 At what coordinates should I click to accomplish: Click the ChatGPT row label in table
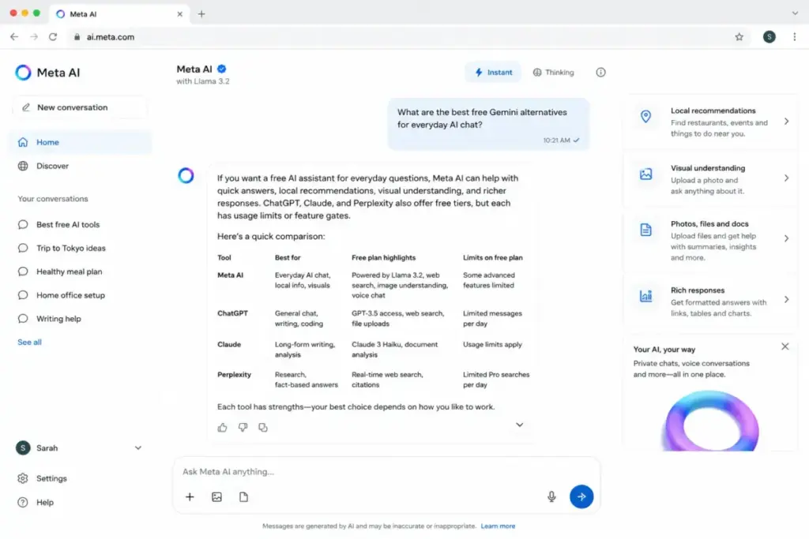point(233,313)
